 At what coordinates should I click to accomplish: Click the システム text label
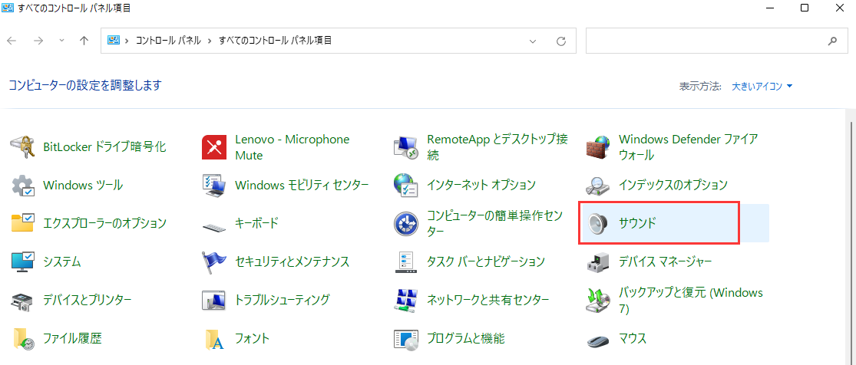[62, 262]
